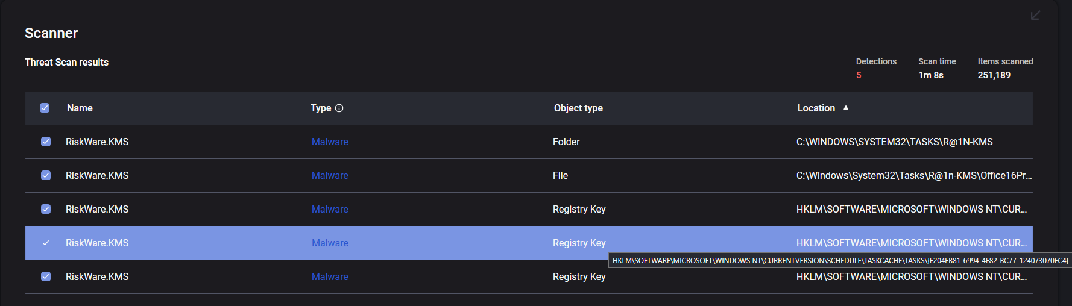
Task: Click the collapse arrow icon at top right
Action: 1035,15
